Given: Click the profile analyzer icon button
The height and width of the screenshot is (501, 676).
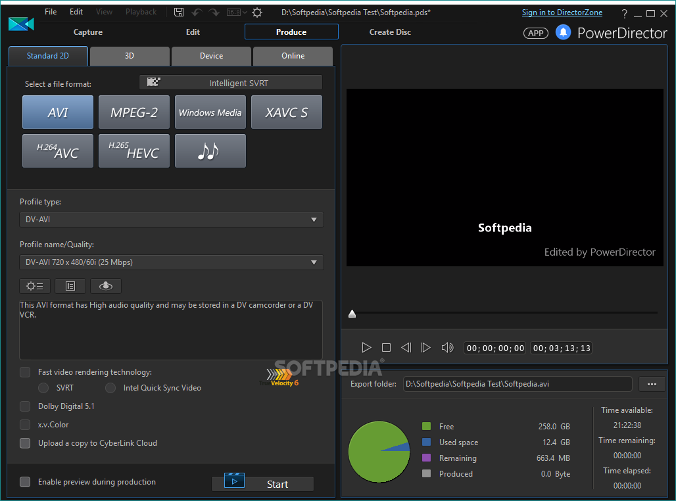Looking at the screenshot, I should coord(106,286).
